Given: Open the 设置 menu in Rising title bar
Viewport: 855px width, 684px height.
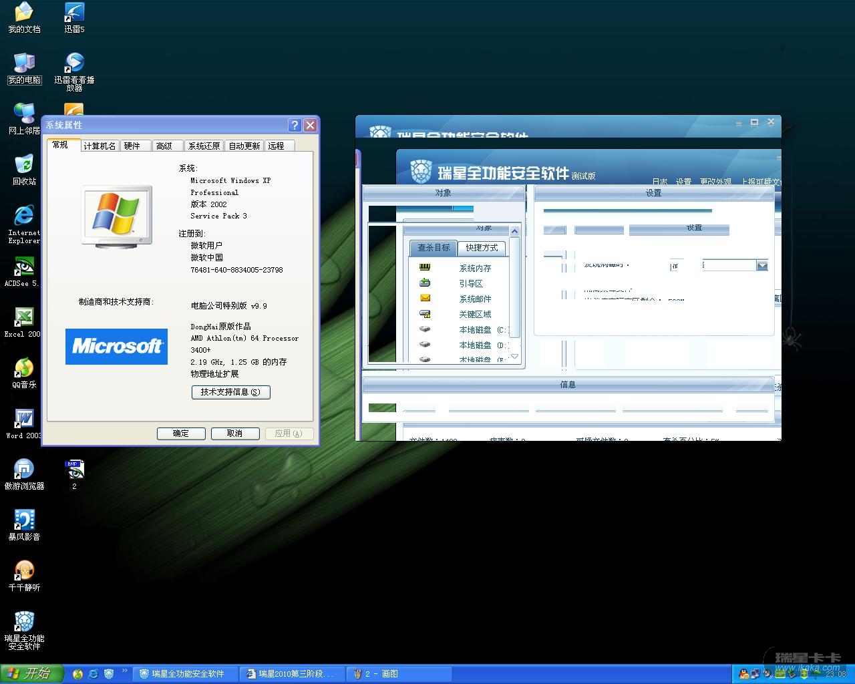Looking at the screenshot, I should pyautogui.click(x=683, y=182).
